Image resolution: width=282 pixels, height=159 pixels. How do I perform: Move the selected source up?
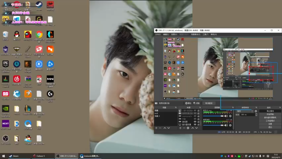[192, 128]
